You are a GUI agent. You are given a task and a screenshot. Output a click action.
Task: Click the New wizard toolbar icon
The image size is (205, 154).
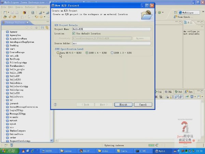point(5,13)
